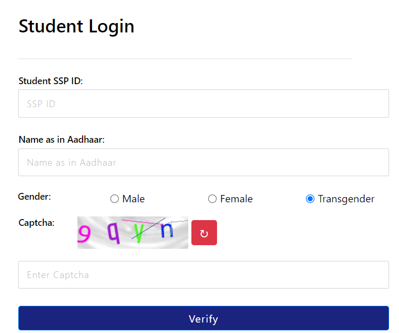Click into the Name as in Aadhaar field
The height and width of the screenshot is (333, 399).
click(203, 163)
